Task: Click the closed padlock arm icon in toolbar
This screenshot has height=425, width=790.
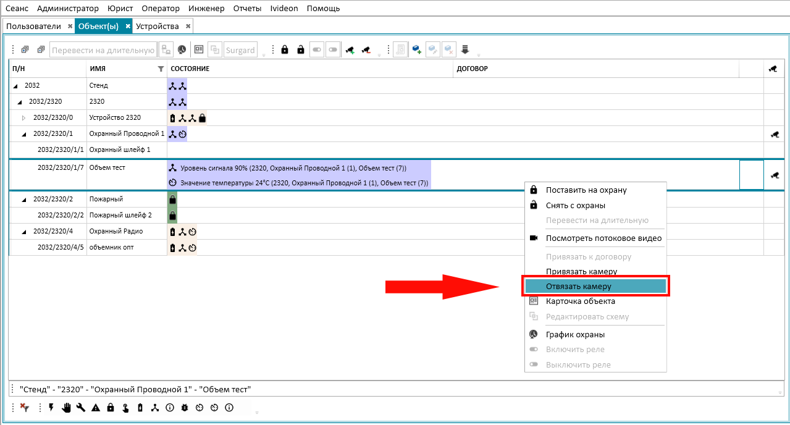Action: coord(285,50)
